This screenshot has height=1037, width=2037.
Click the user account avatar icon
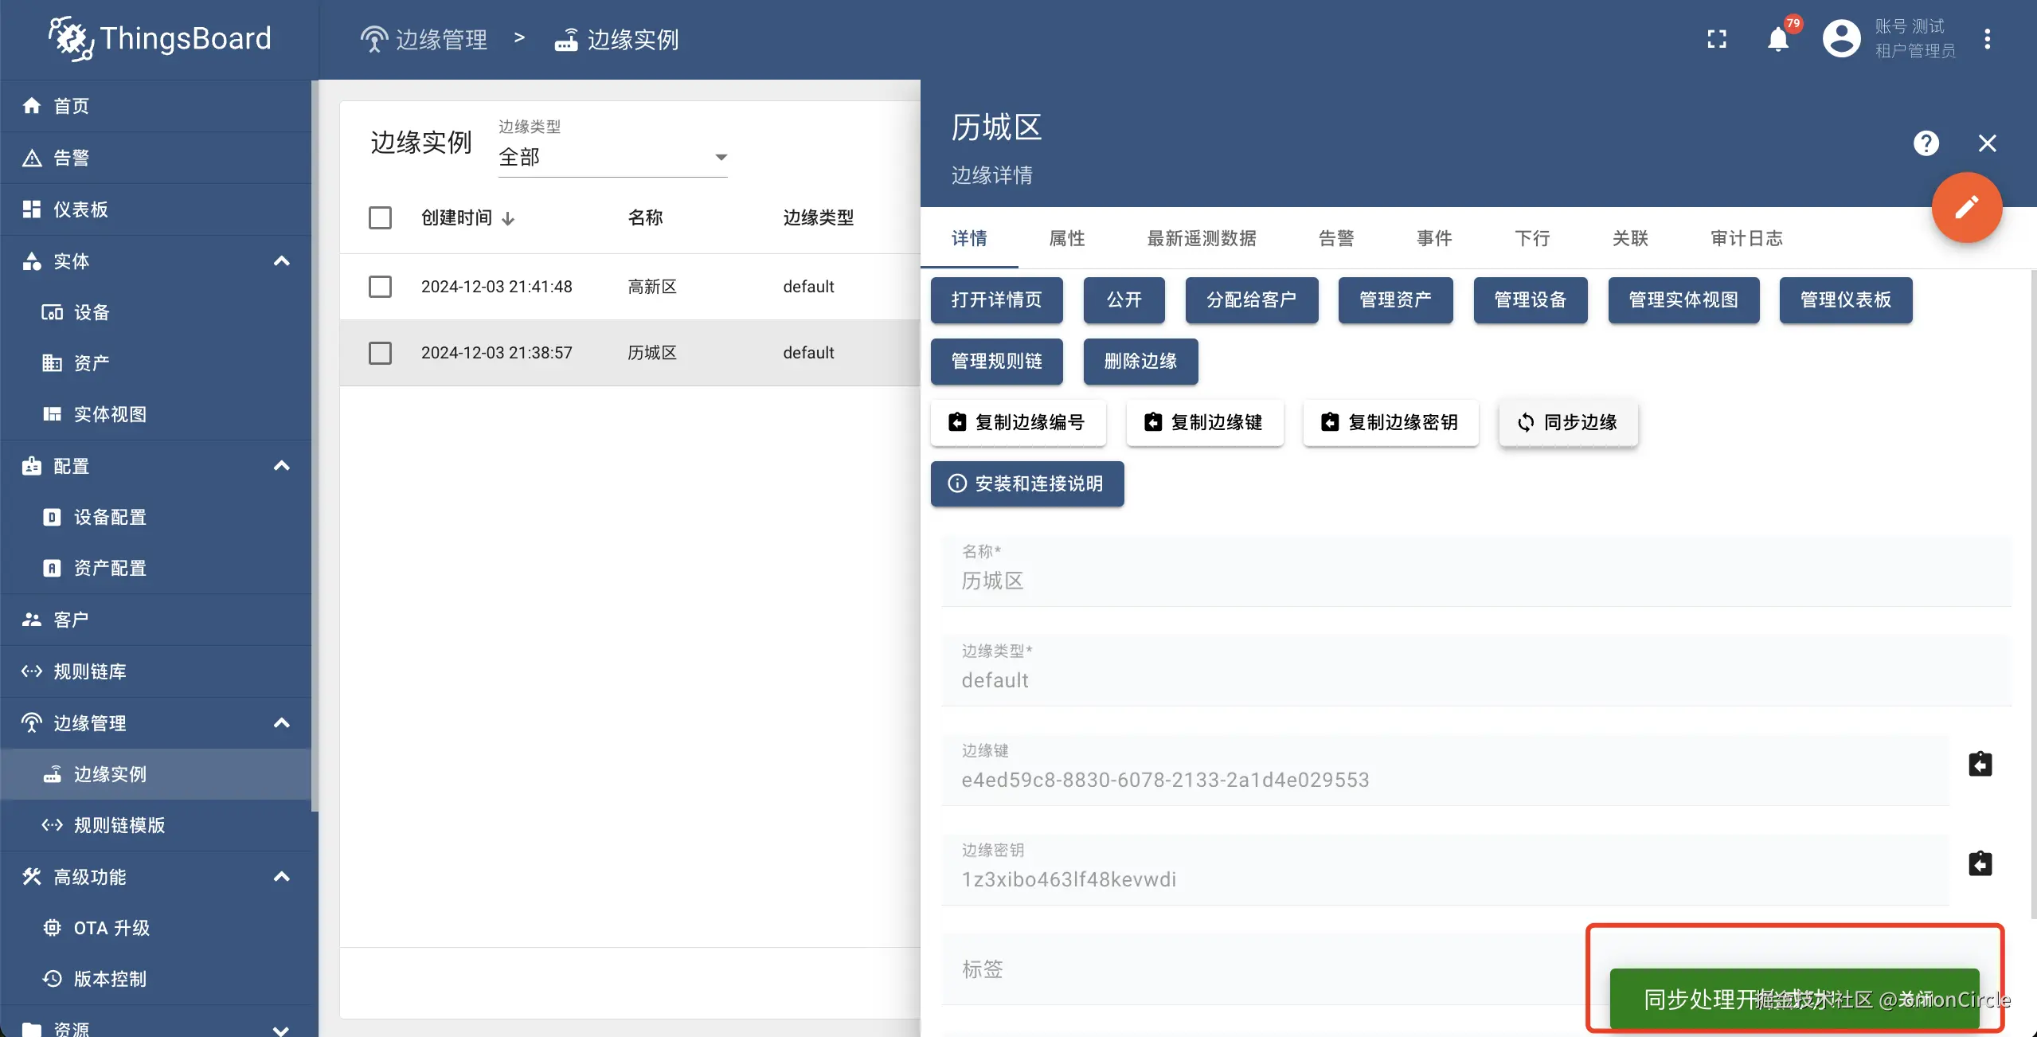pyautogui.click(x=1841, y=39)
